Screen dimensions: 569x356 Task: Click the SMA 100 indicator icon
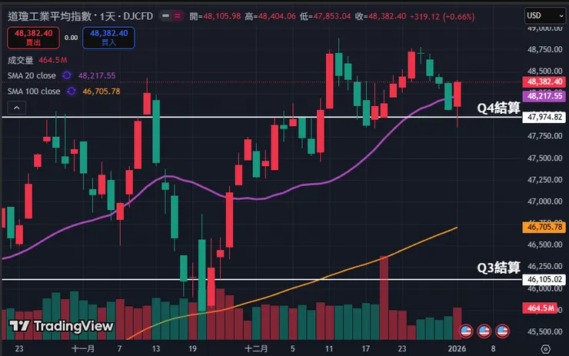coord(72,91)
